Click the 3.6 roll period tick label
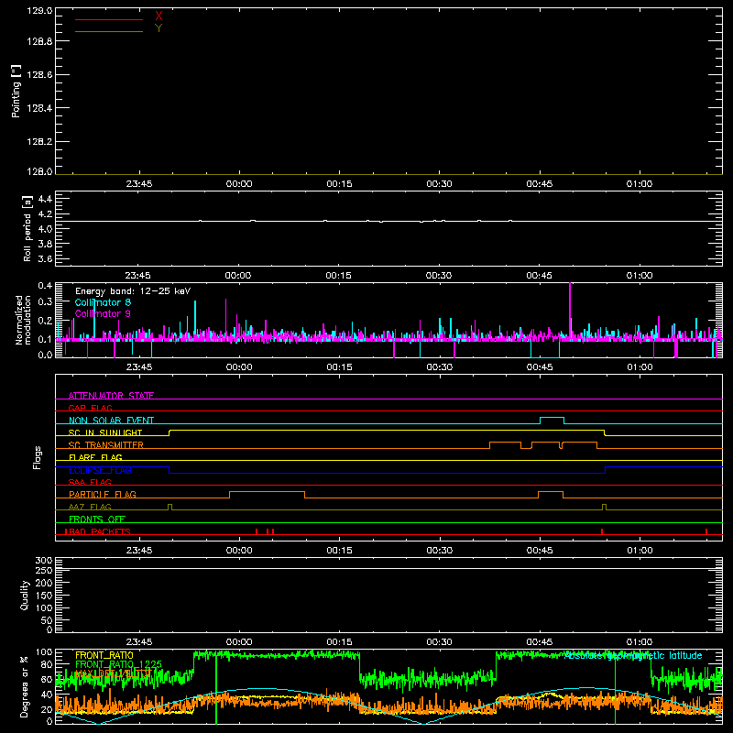733x733 pixels. 45,258
